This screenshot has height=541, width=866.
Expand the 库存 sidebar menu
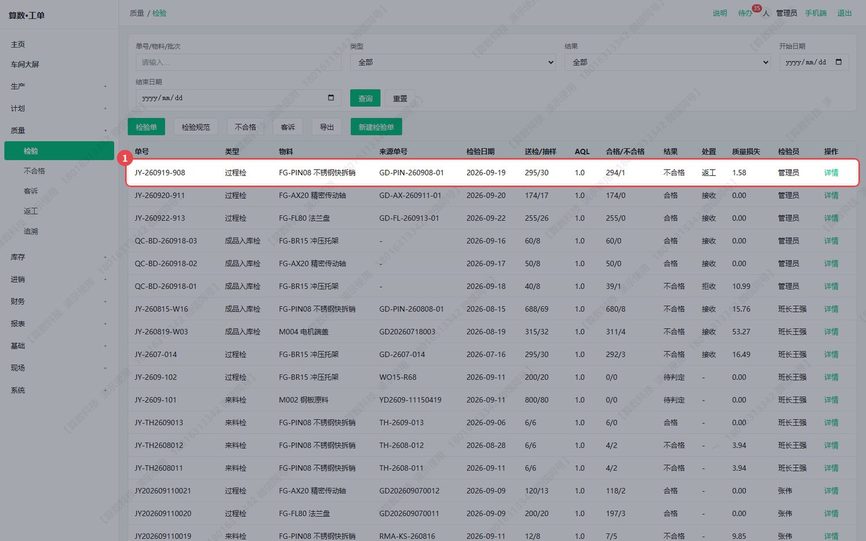(x=59, y=257)
